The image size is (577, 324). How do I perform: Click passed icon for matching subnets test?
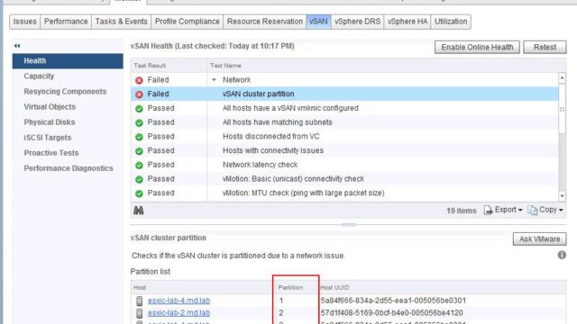click(139, 122)
